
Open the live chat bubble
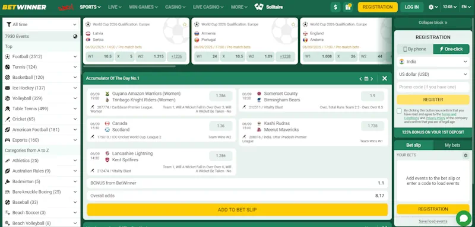coord(464,218)
